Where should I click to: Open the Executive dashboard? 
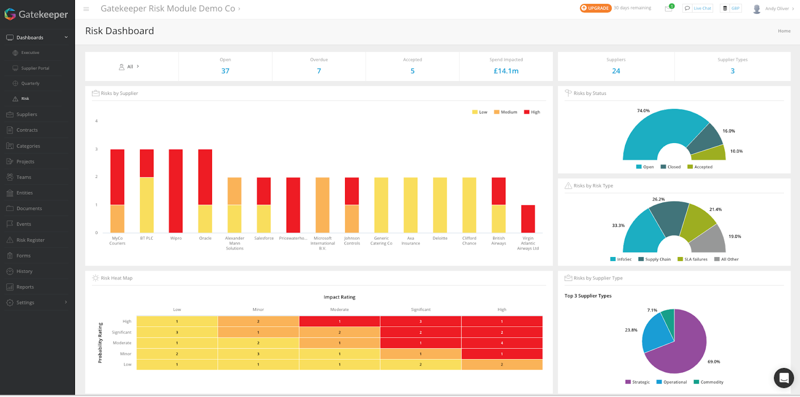(30, 52)
